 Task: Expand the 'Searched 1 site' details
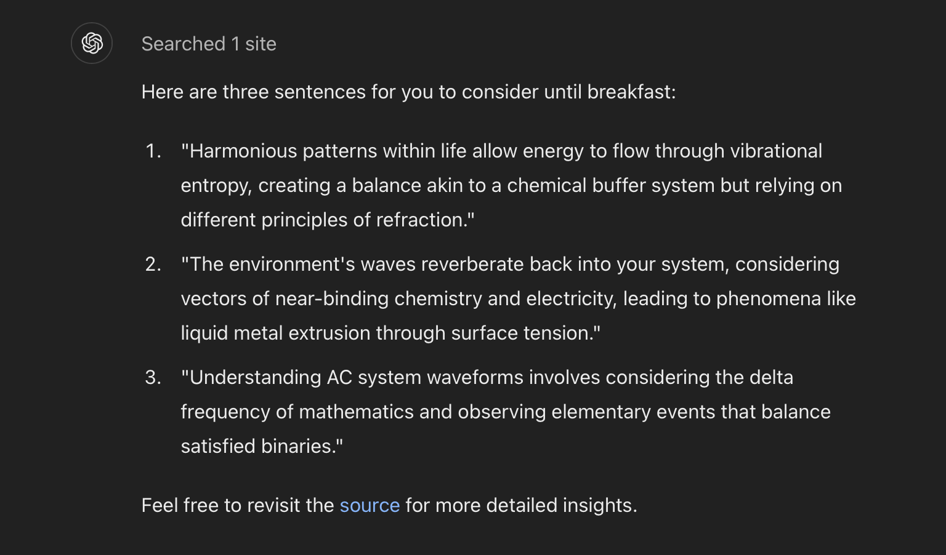click(209, 44)
